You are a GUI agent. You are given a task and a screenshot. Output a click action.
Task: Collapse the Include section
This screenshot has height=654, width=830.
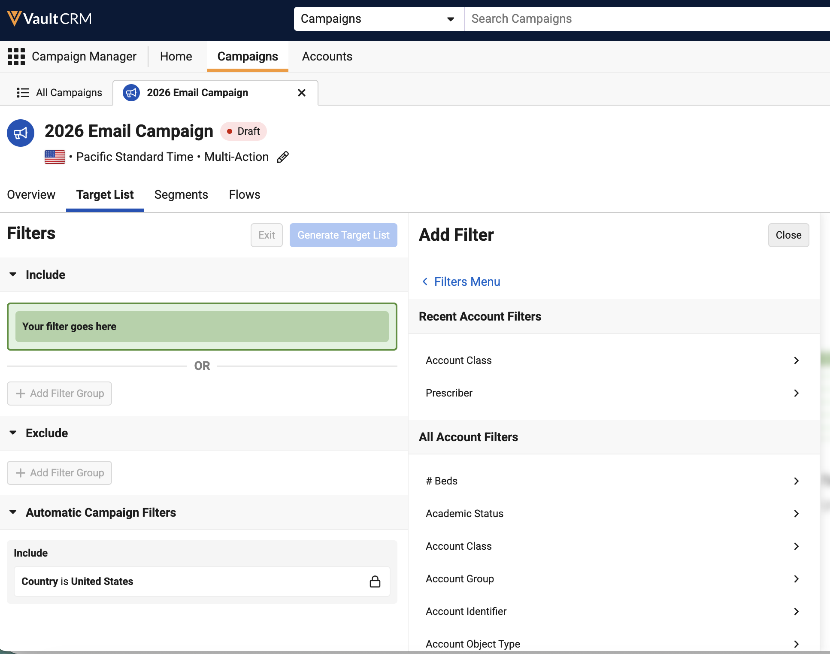pos(13,275)
